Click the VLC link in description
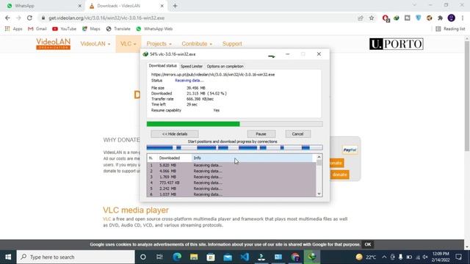The height and width of the screenshot is (264, 470). coord(106,219)
